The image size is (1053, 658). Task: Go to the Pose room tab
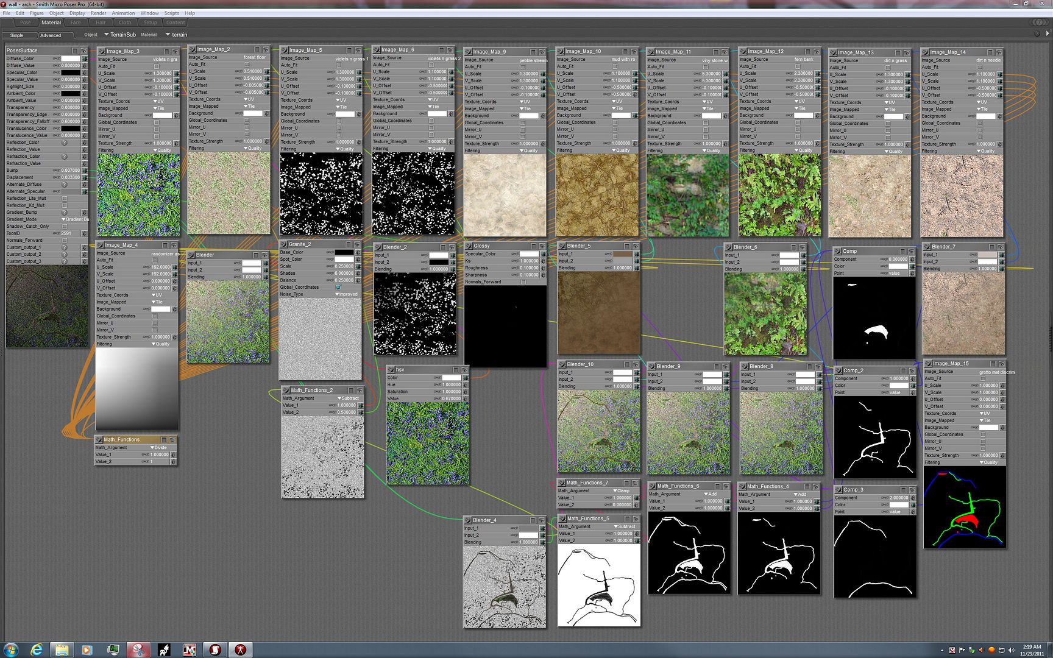[25, 23]
